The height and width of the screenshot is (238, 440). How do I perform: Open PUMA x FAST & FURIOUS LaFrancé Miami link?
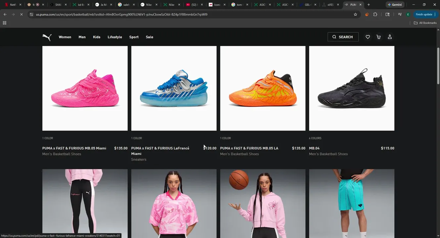point(160,151)
